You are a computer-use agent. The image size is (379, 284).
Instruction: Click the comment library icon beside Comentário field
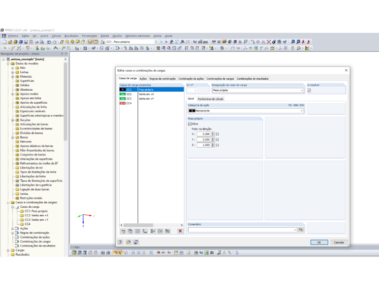tap(301, 230)
